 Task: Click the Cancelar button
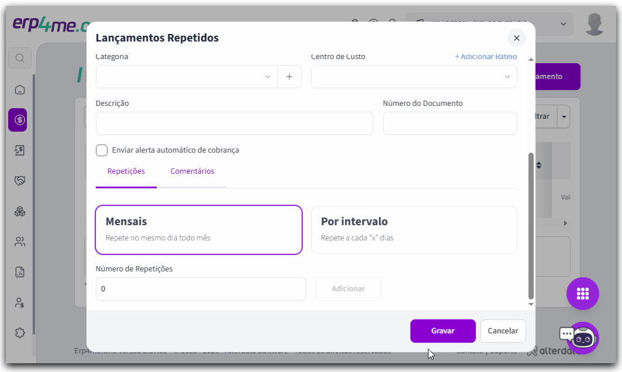pos(503,330)
